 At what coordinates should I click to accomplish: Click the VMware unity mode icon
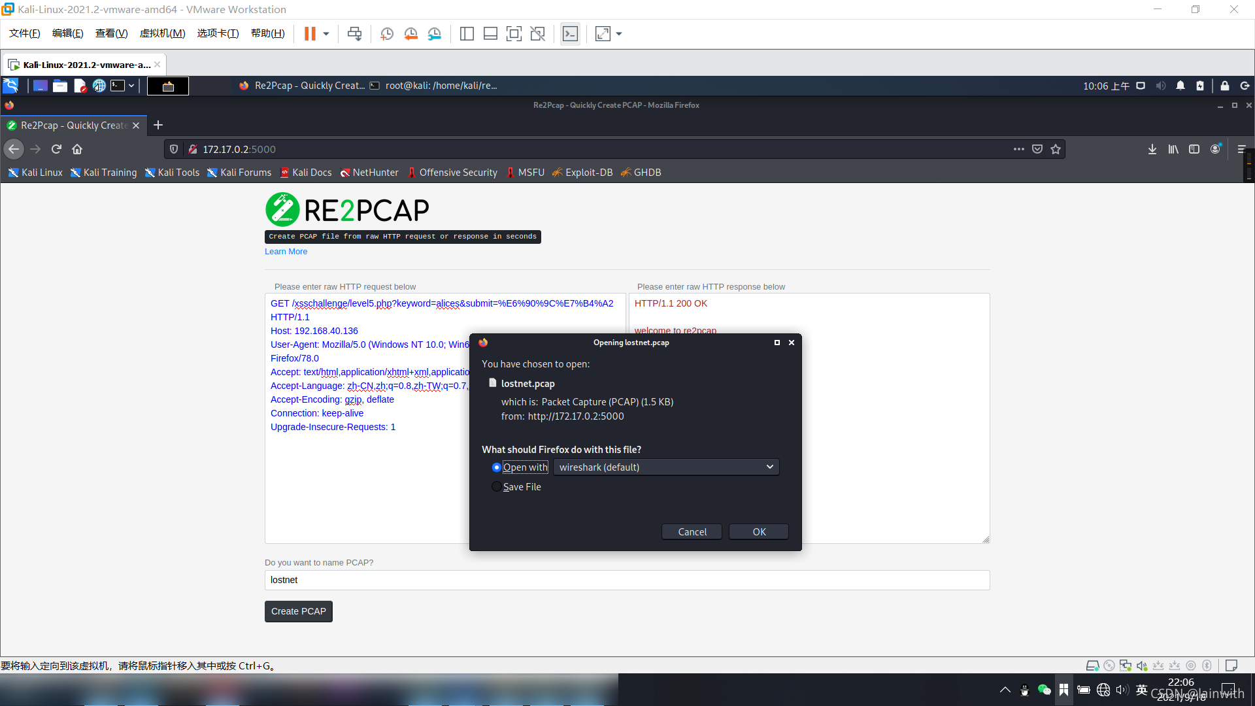[537, 33]
